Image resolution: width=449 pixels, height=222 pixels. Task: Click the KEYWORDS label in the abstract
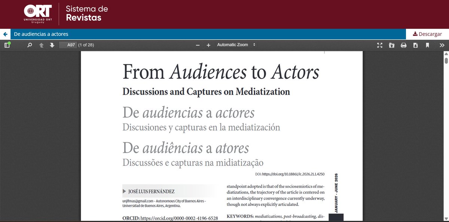click(x=240, y=216)
